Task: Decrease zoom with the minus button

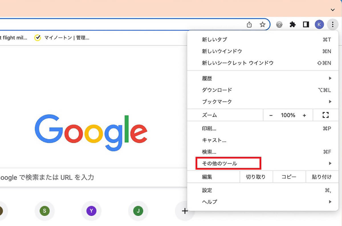Action: click(271, 115)
